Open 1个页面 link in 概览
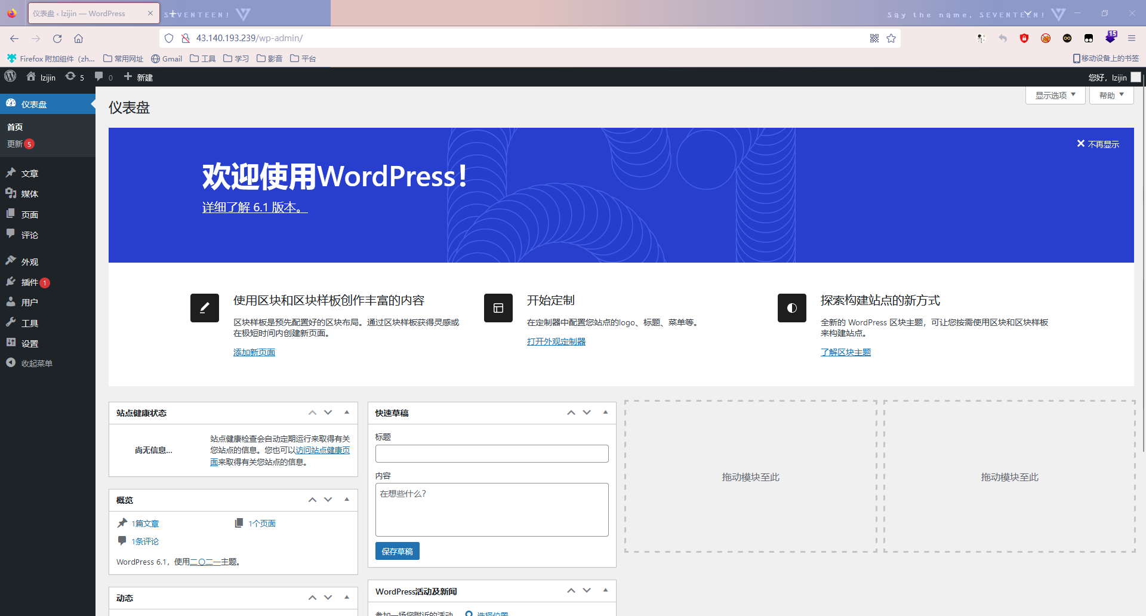The height and width of the screenshot is (616, 1146). tap(262, 523)
